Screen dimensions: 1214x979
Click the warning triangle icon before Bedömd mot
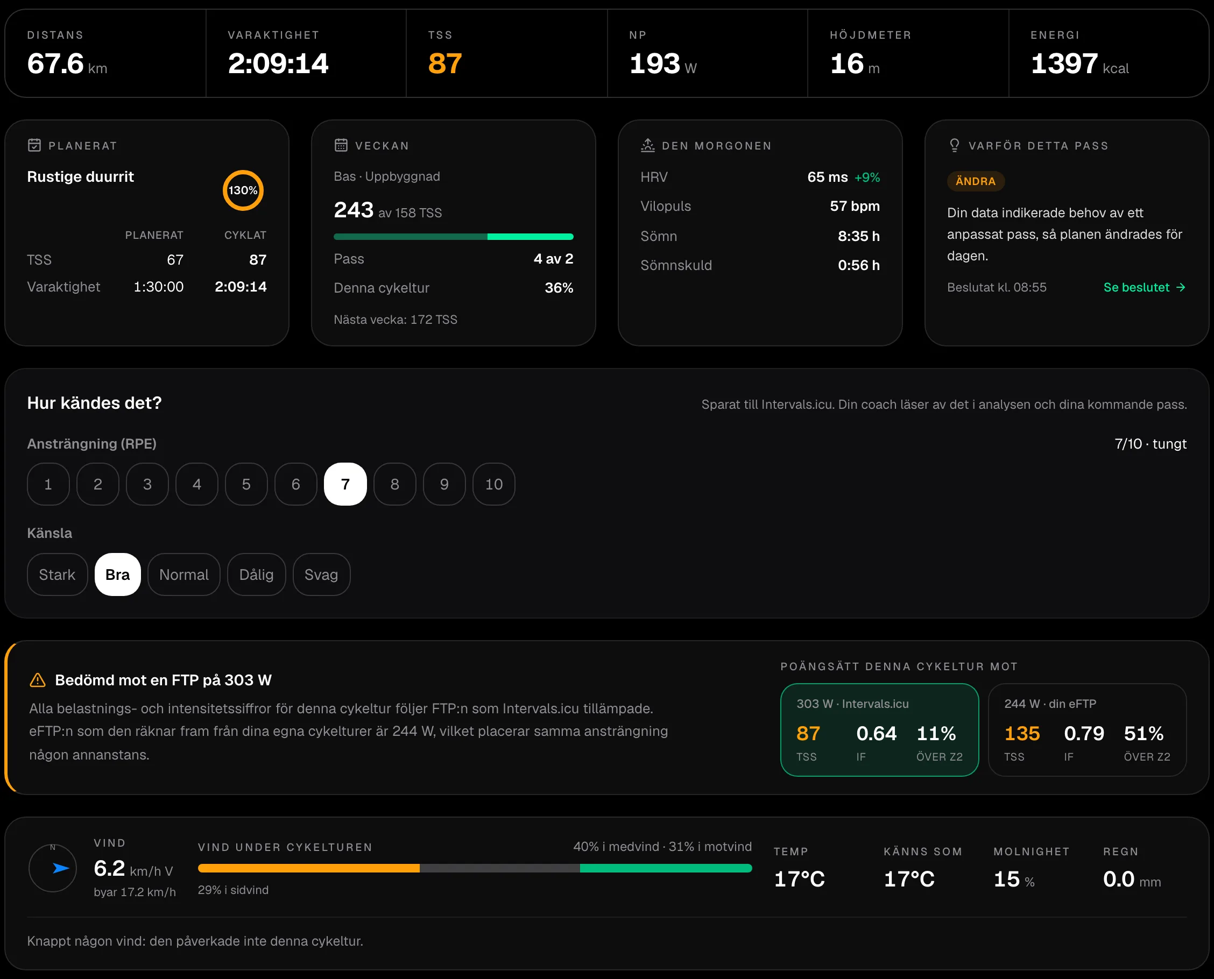(38, 680)
